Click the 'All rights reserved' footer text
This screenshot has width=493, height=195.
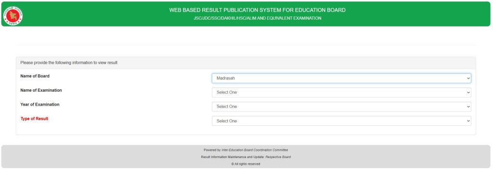click(246, 164)
